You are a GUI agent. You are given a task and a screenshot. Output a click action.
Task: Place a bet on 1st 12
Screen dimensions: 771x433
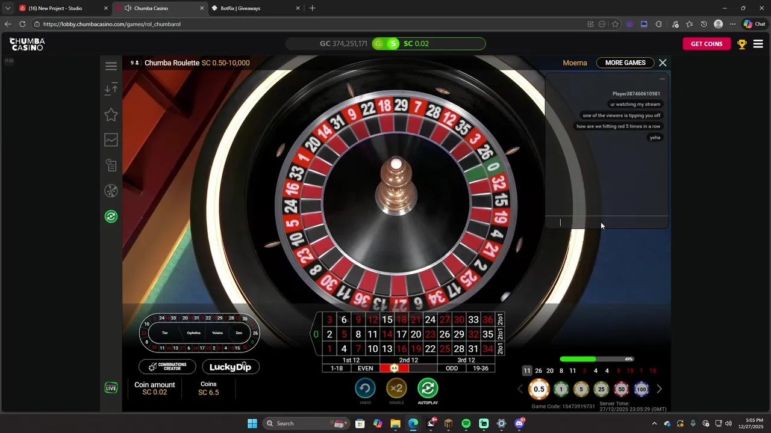pos(351,360)
